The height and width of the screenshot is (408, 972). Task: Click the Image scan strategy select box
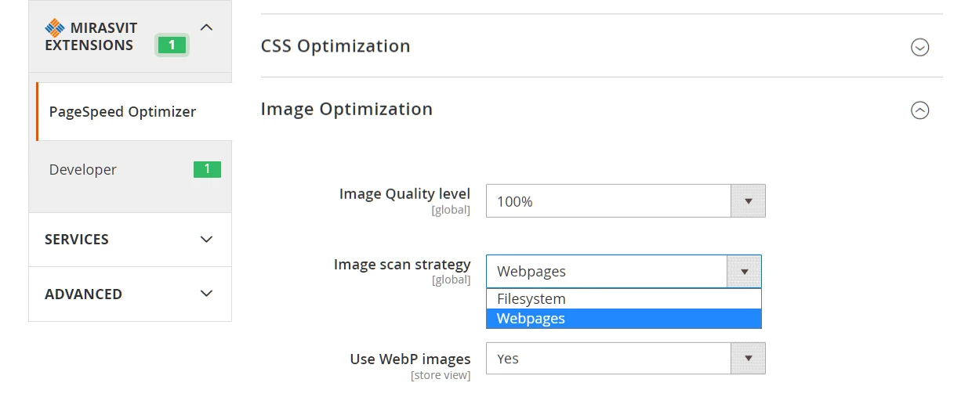pyautogui.click(x=607, y=272)
